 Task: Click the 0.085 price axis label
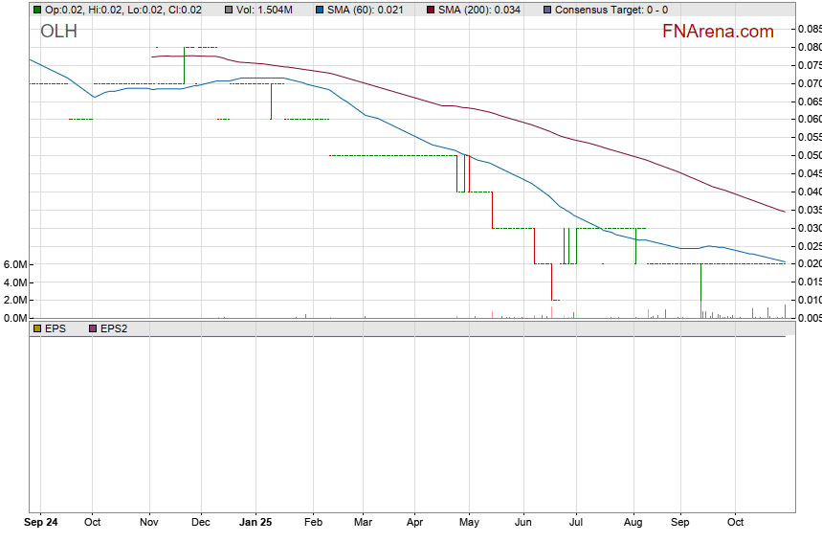point(809,29)
